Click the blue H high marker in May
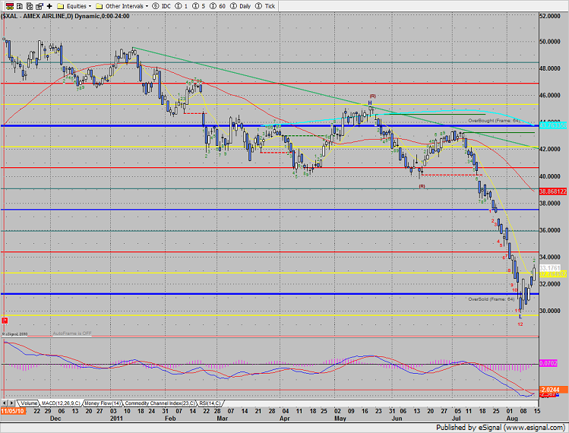Image resolution: width=569 pixels, height=433 pixels. [370, 103]
